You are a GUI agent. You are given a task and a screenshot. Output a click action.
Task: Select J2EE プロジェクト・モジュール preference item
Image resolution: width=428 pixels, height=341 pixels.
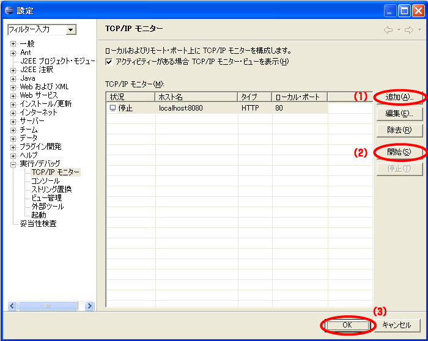point(57,61)
